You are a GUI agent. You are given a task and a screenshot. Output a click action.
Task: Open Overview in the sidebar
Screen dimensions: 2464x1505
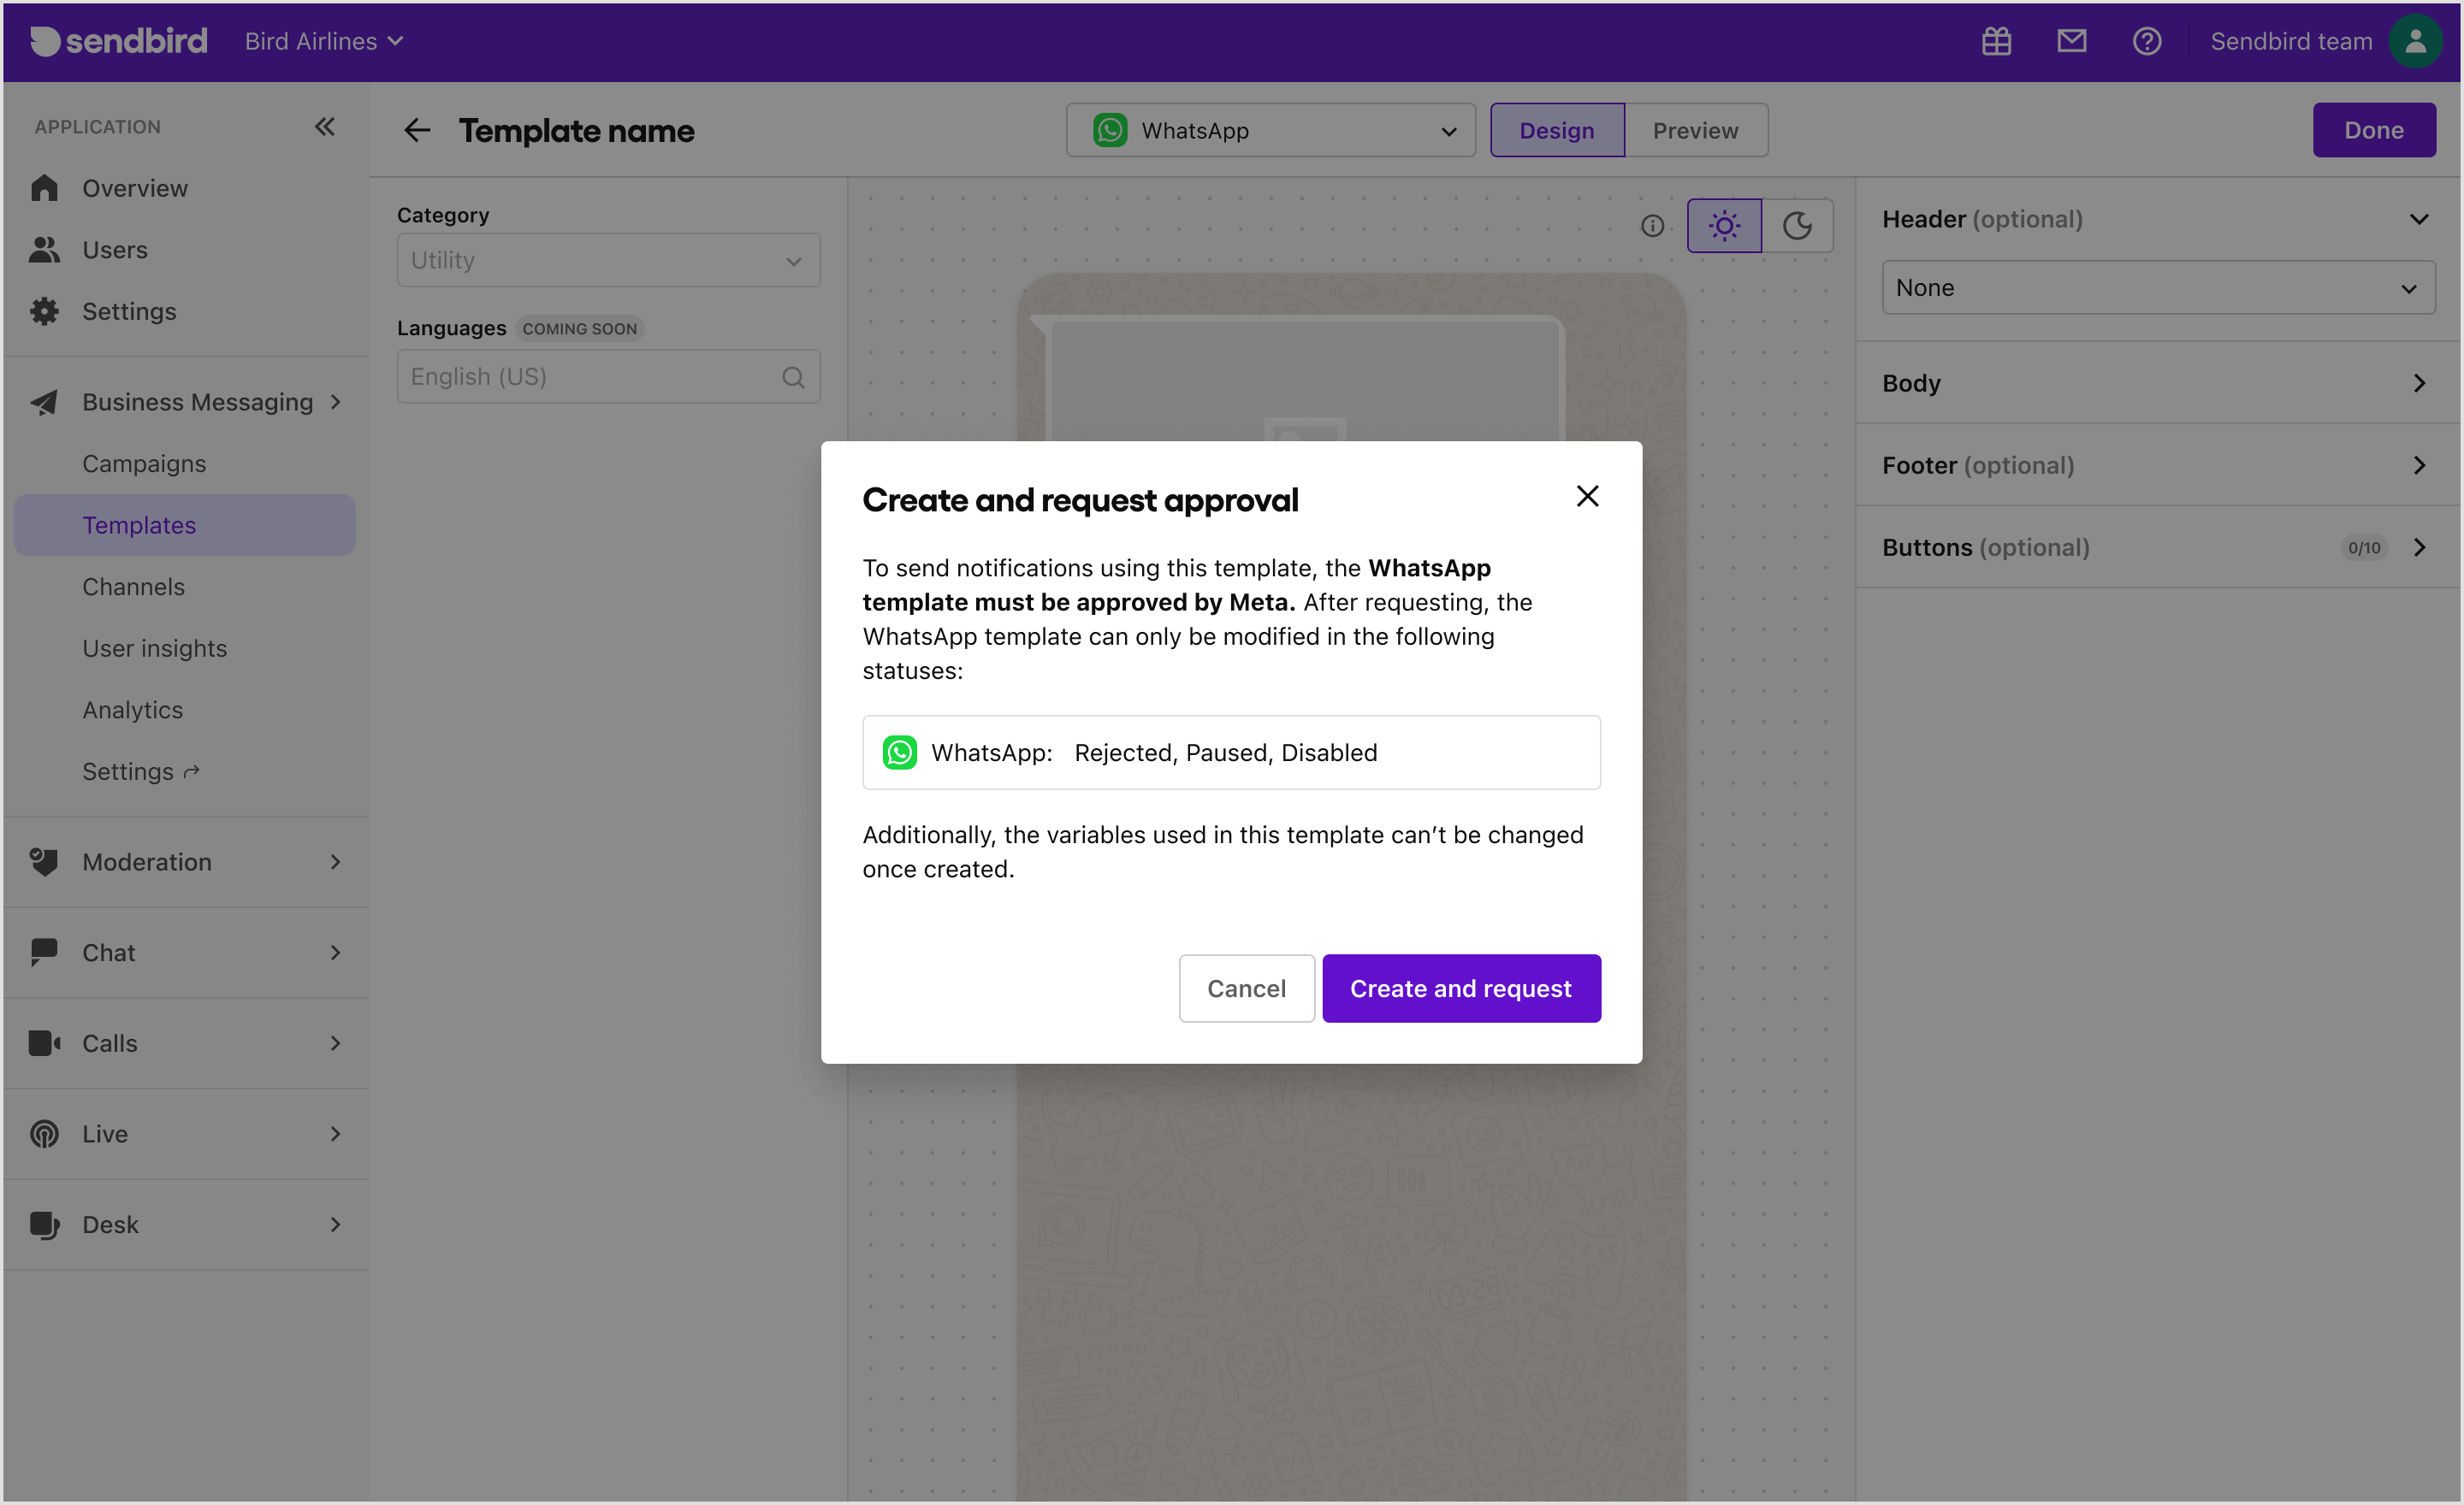click(x=185, y=188)
